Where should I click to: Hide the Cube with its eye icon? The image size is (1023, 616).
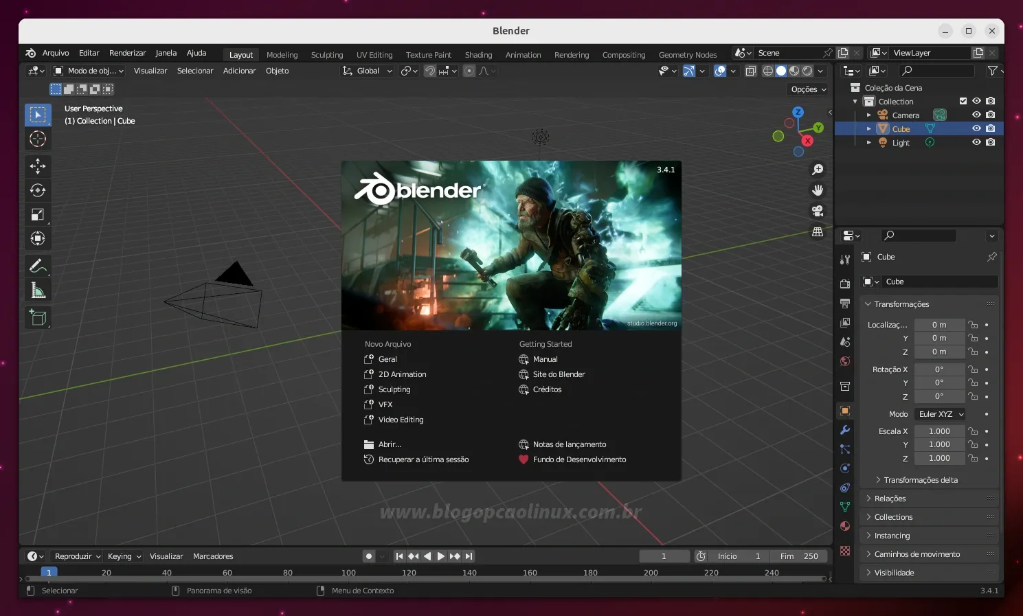pos(976,128)
